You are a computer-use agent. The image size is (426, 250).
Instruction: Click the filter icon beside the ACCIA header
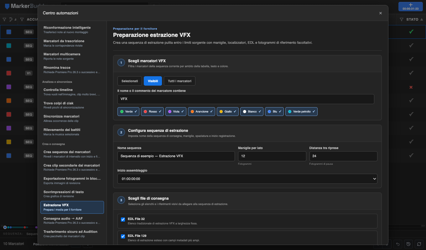22,19
